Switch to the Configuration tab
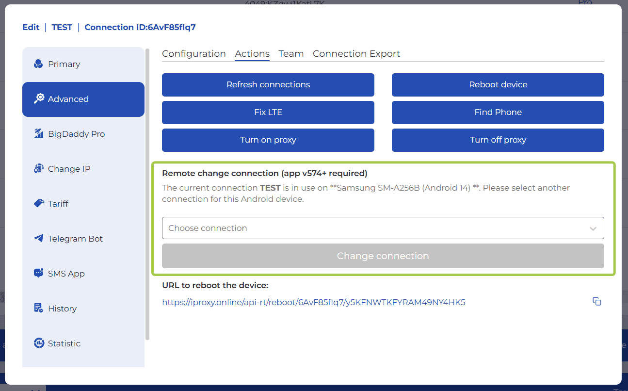Image resolution: width=628 pixels, height=391 pixels. [x=193, y=54]
